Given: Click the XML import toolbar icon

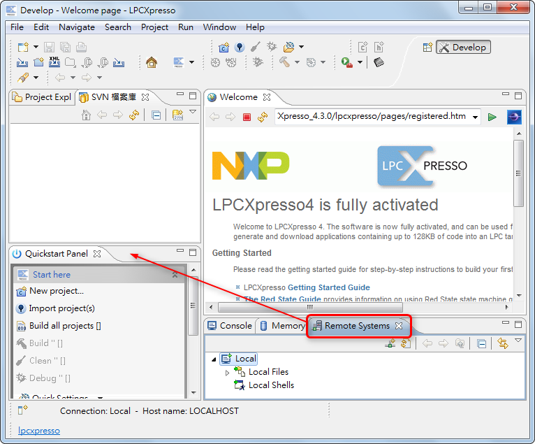Looking at the screenshot, I should pos(54,62).
